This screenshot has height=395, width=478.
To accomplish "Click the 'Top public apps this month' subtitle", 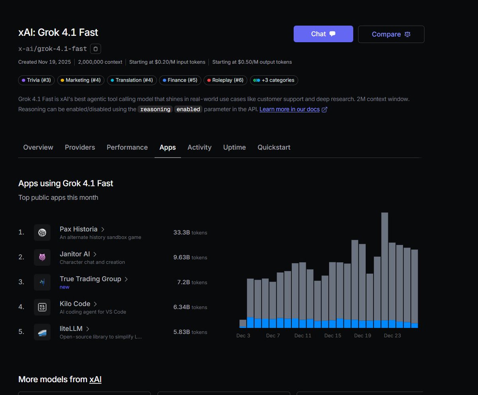I will tap(58, 197).
